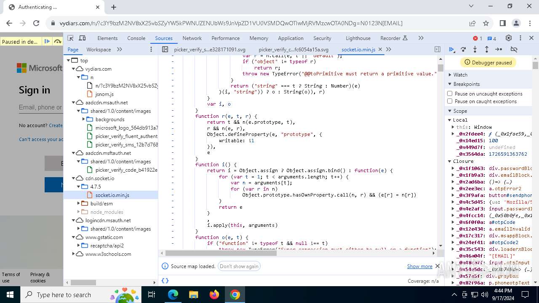Enable Pause on caught exceptions
The width and height of the screenshot is (539, 303).
450,101
